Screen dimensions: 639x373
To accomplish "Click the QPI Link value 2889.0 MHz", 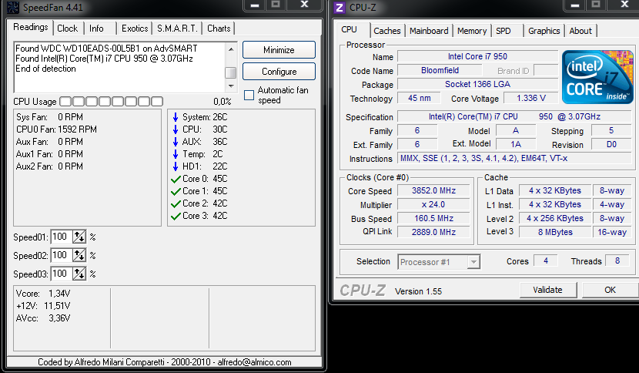I will (433, 232).
